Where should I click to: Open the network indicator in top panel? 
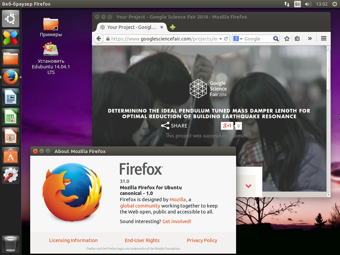tap(287, 4)
